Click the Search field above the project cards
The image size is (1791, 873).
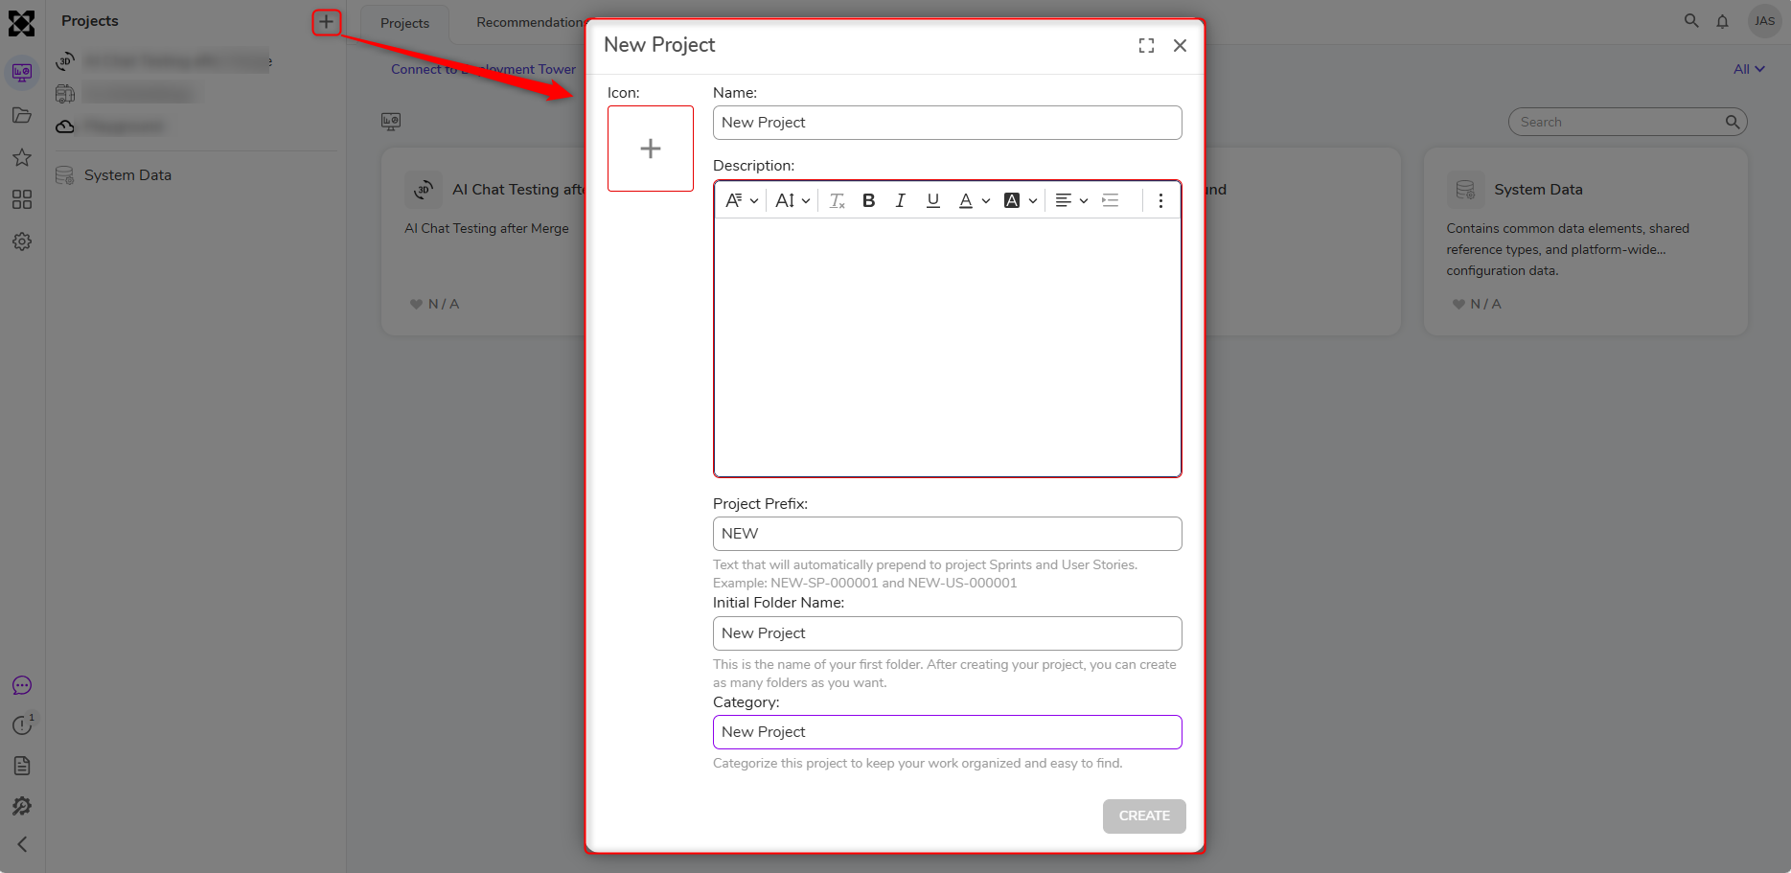(1627, 122)
